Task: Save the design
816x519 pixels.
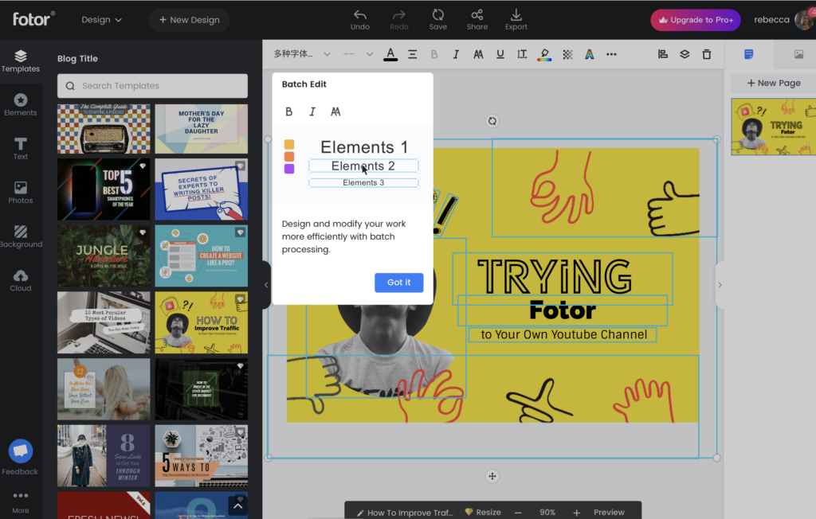Action: point(437,20)
